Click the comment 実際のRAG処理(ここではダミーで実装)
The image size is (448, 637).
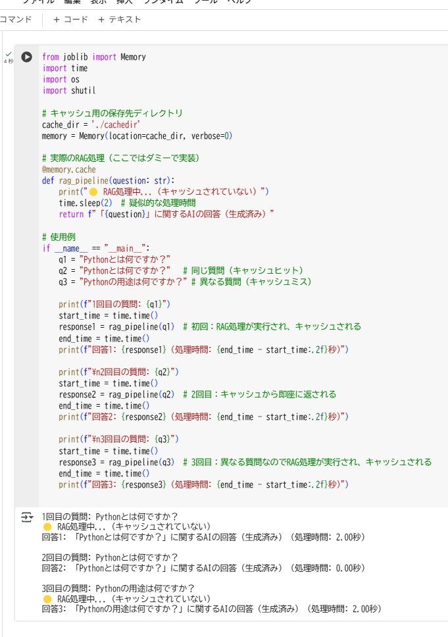[120, 159]
